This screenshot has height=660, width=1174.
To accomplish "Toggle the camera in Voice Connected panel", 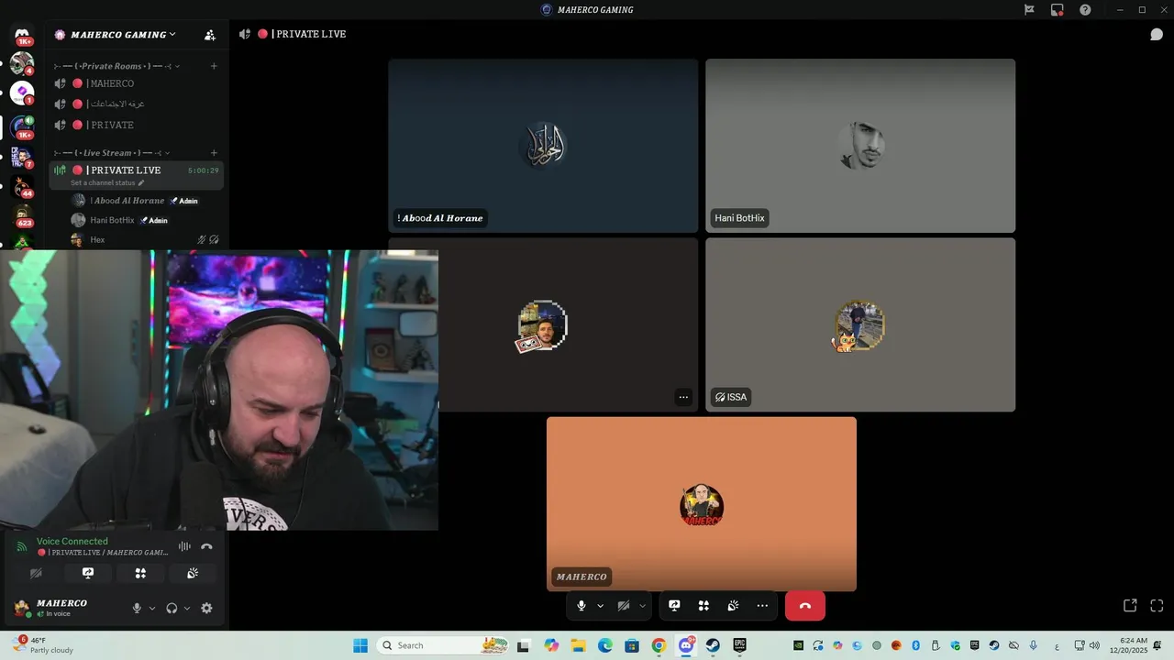I will pos(36,573).
